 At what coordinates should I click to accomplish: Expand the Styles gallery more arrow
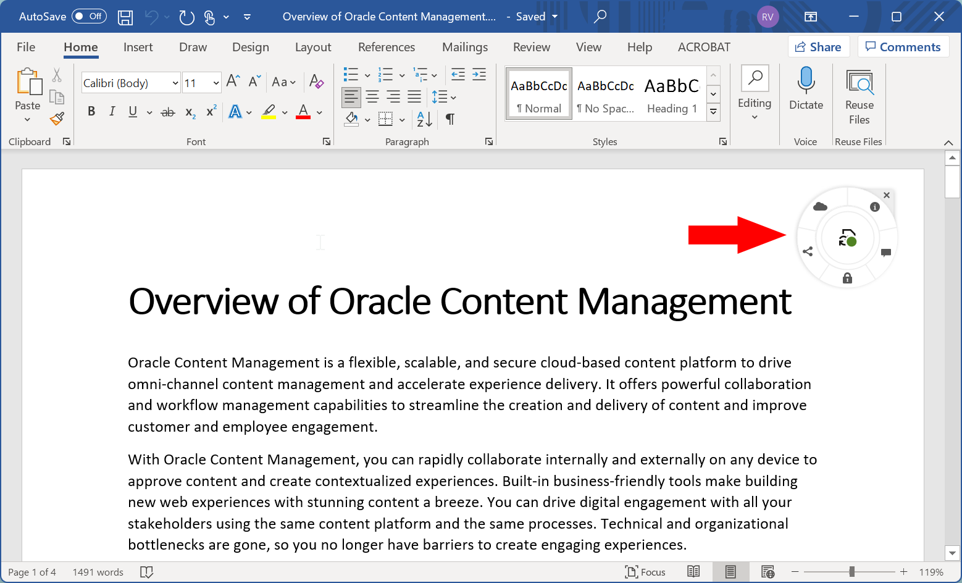713,112
